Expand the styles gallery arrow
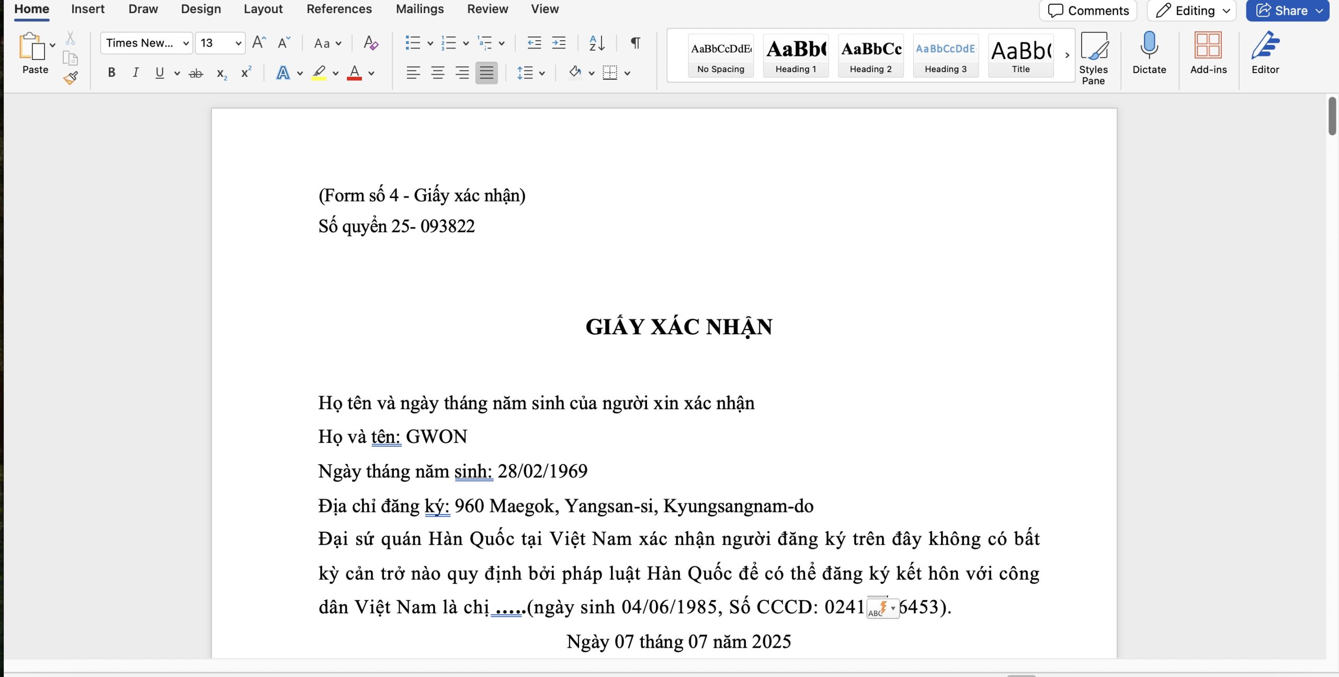The width and height of the screenshot is (1339, 677). coord(1067,55)
